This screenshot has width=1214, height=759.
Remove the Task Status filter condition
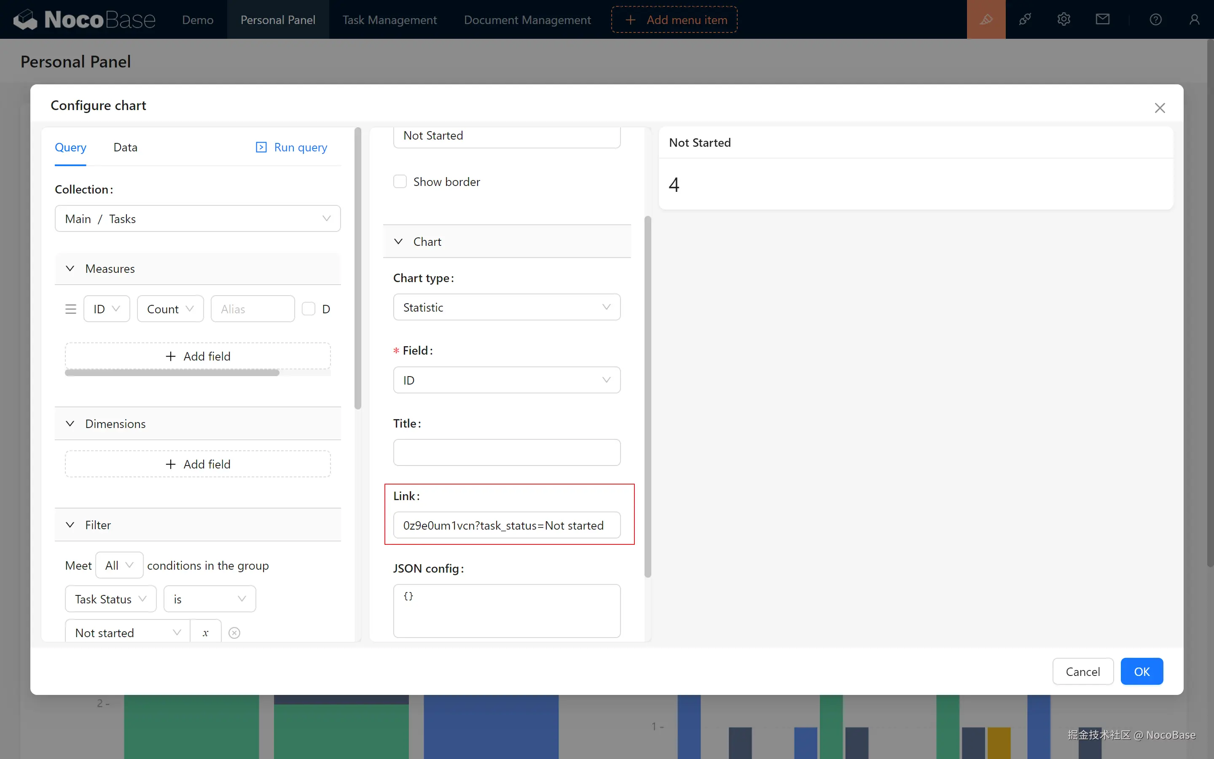pyautogui.click(x=234, y=632)
